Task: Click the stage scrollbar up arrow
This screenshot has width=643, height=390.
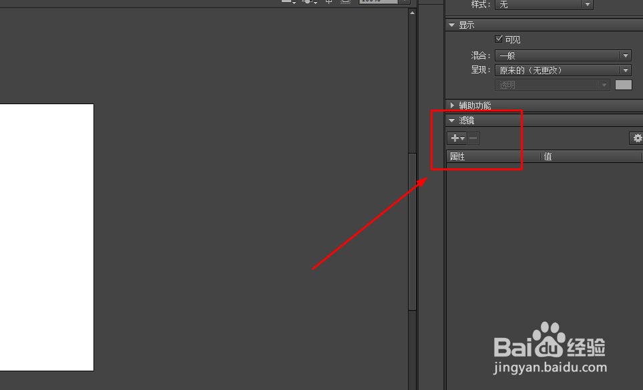Action: pyautogui.click(x=412, y=13)
